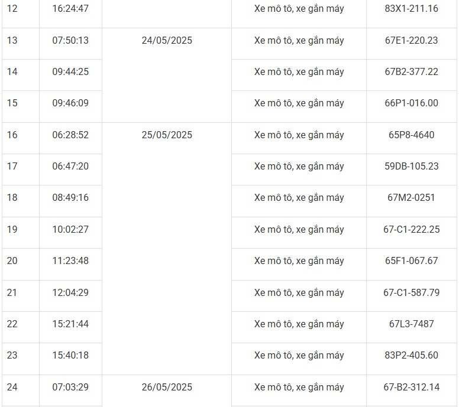459x407 pixels.
Task: Click license plate 65P8-4640
Action: (411, 135)
